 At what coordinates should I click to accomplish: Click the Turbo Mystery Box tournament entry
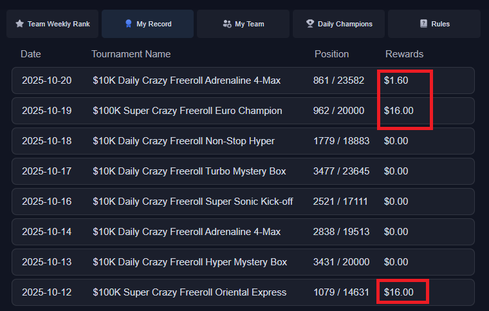click(x=189, y=171)
